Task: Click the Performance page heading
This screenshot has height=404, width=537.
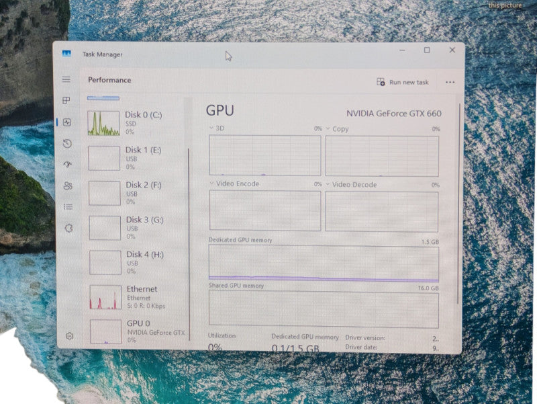Action: (109, 80)
